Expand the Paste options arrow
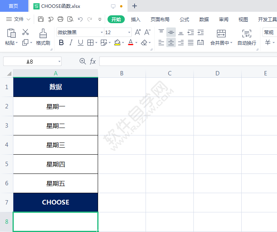277x232 pixels. click(17, 43)
